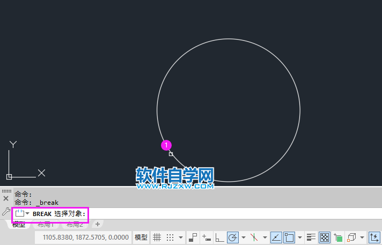
Task: Click the BREAK command icon
Action: pyautogui.click(x=20, y=213)
